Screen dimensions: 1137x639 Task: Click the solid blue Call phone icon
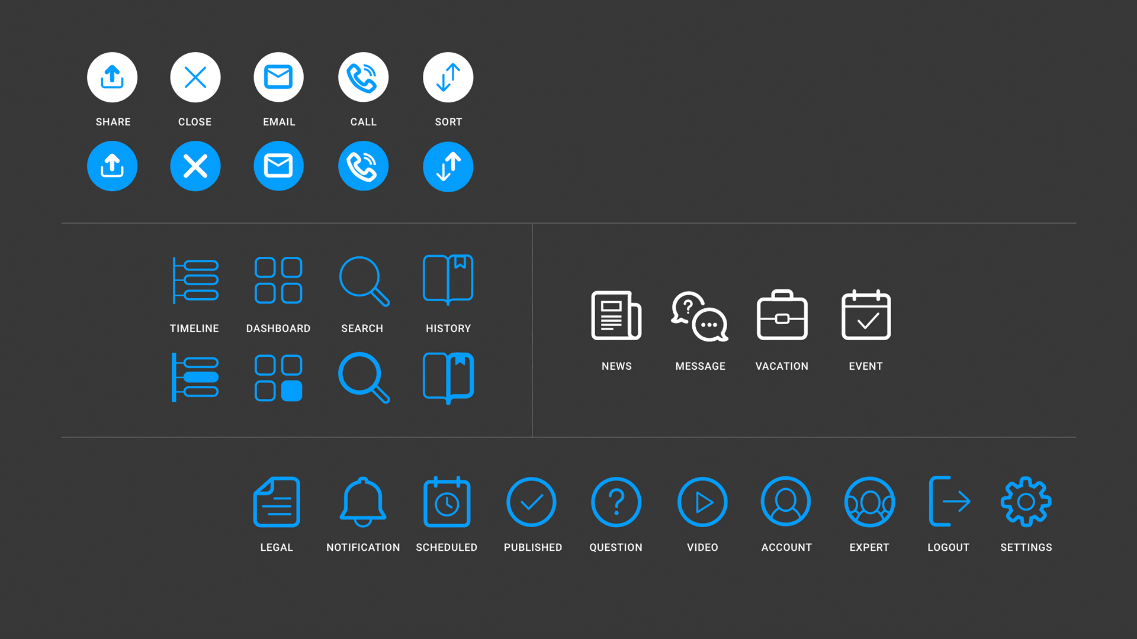[363, 166]
